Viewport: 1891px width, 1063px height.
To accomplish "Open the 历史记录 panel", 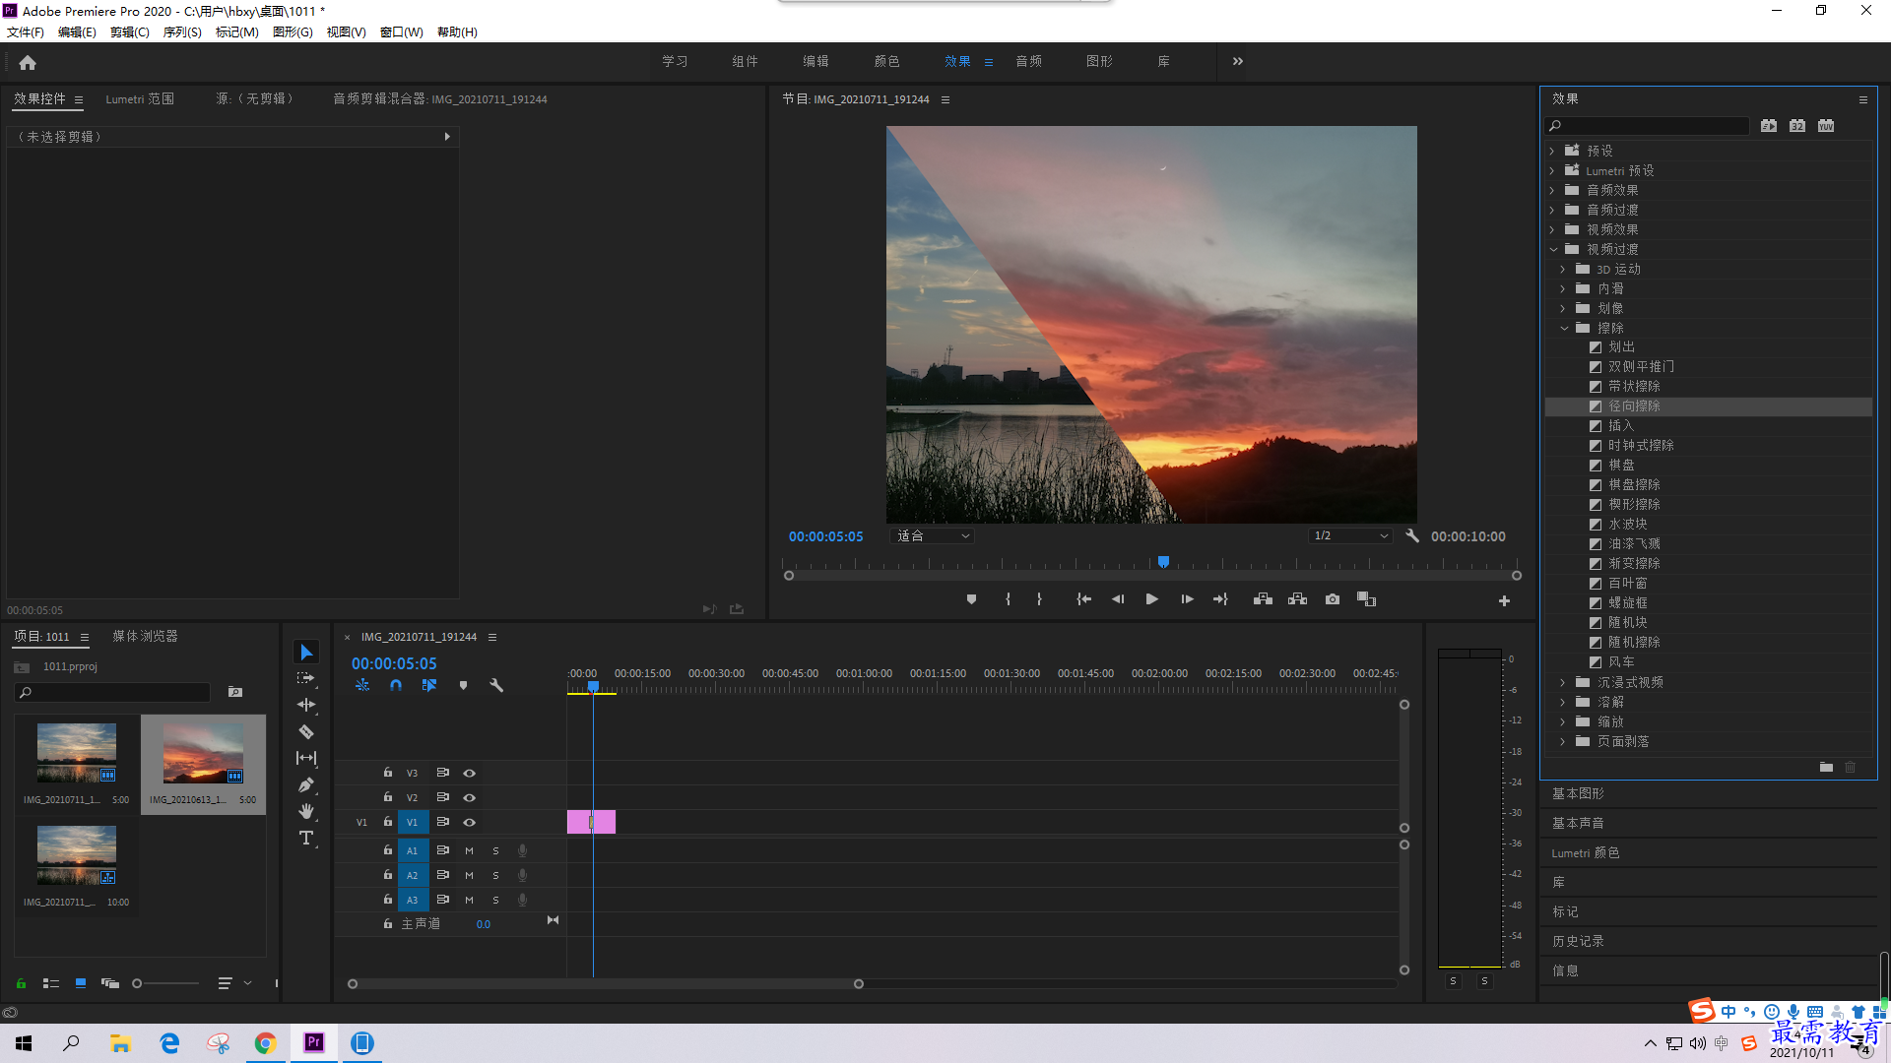I will tap(1578, 941).
